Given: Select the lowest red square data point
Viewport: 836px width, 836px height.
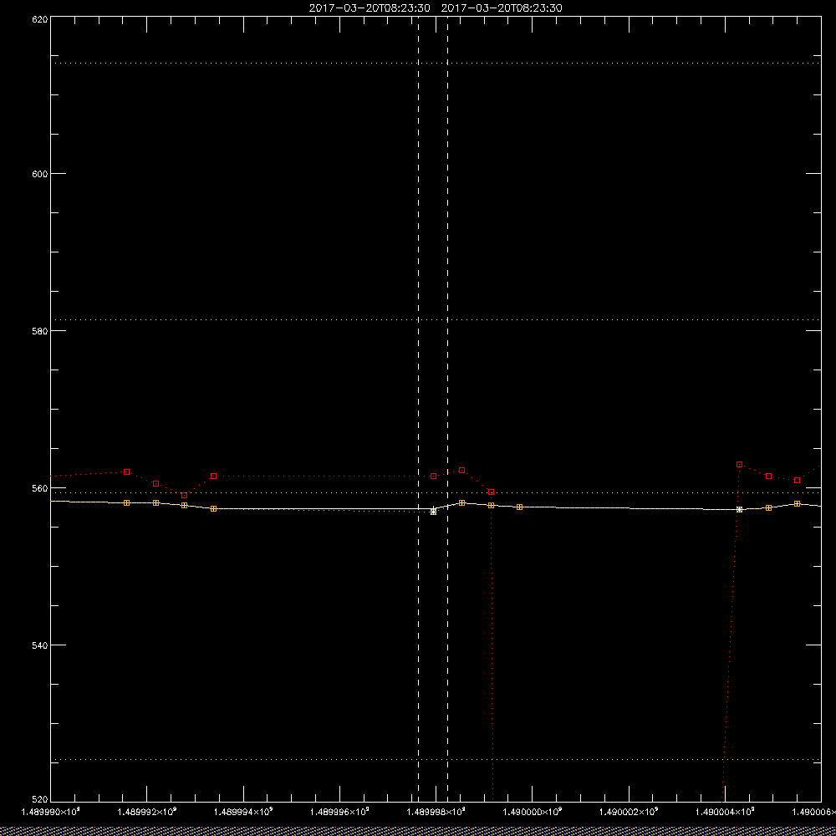Looking at the screenshot, I should [x=185, y=495].
